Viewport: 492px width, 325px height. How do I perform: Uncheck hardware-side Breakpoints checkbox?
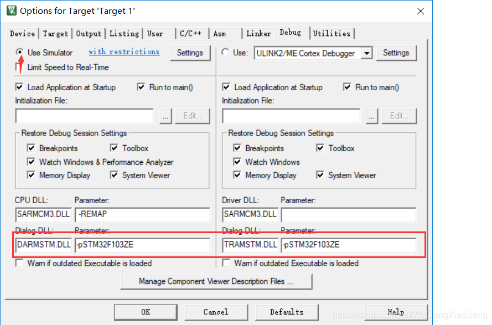pos(237,148)
